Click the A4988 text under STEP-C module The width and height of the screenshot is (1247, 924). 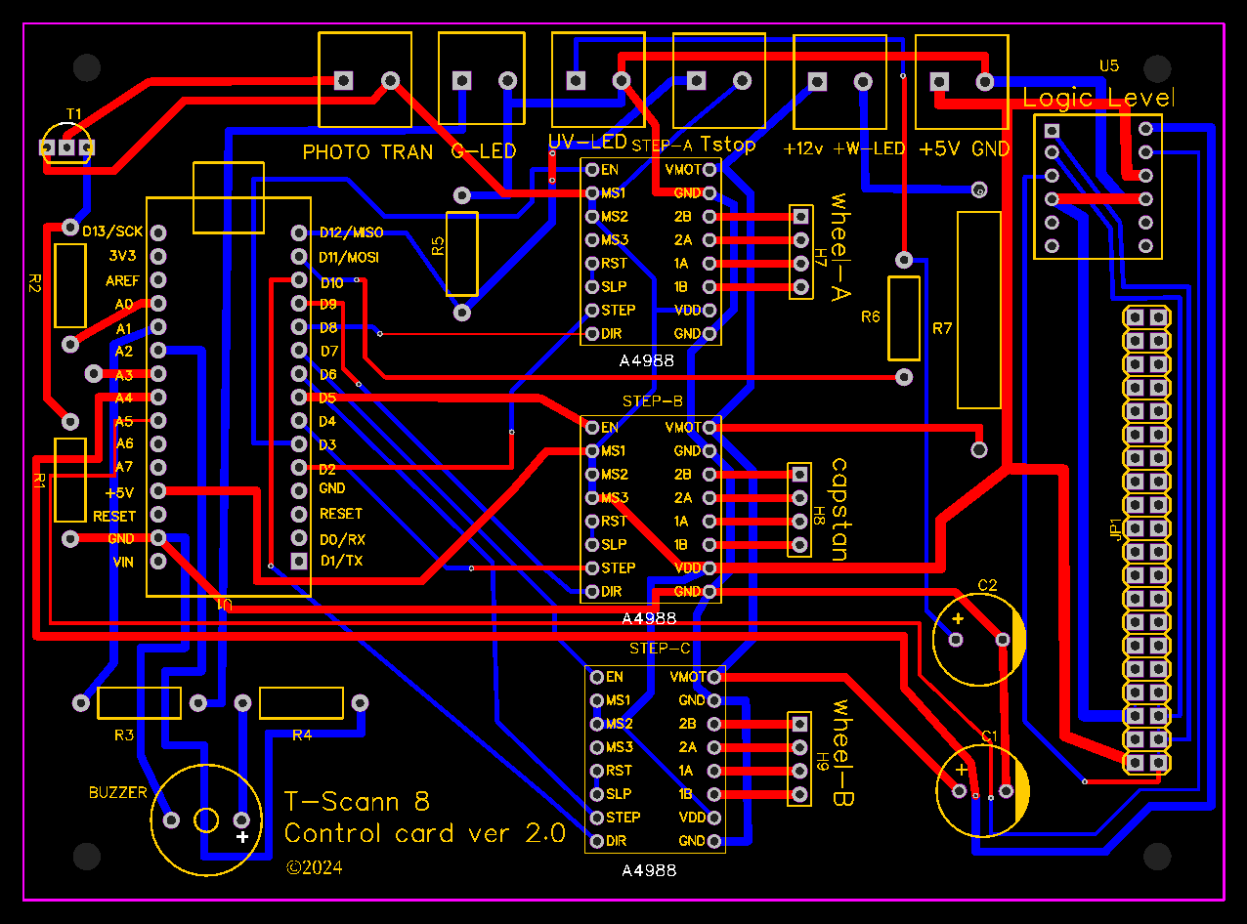click(x=649, y=869)
